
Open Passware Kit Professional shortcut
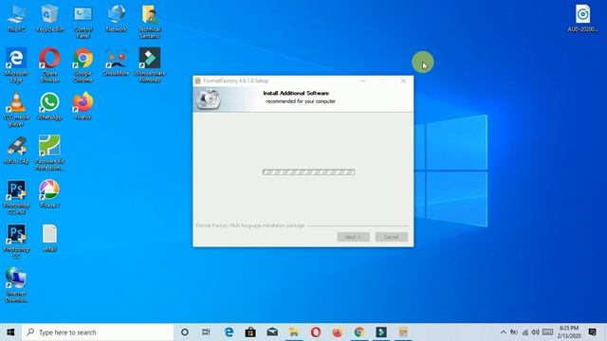49,153
